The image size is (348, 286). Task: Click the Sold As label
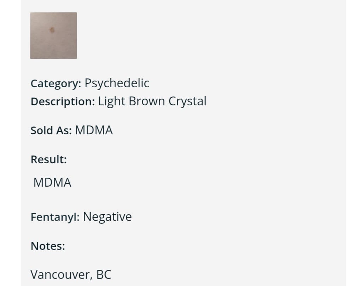[51, 130]
